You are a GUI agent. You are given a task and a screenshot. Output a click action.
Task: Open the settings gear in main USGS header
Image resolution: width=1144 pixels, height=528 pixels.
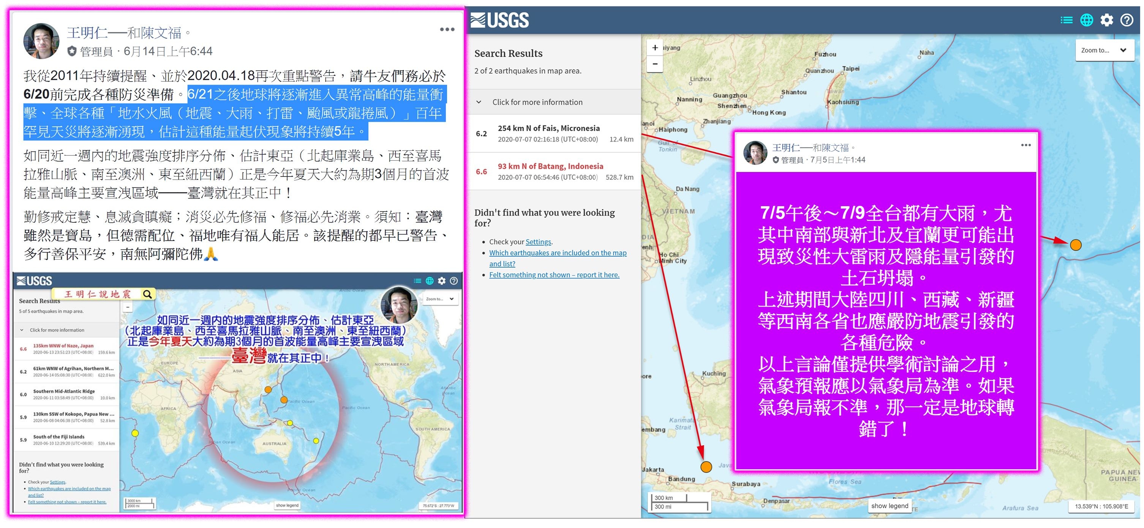pyautogui.click(x=1106, y=20)
